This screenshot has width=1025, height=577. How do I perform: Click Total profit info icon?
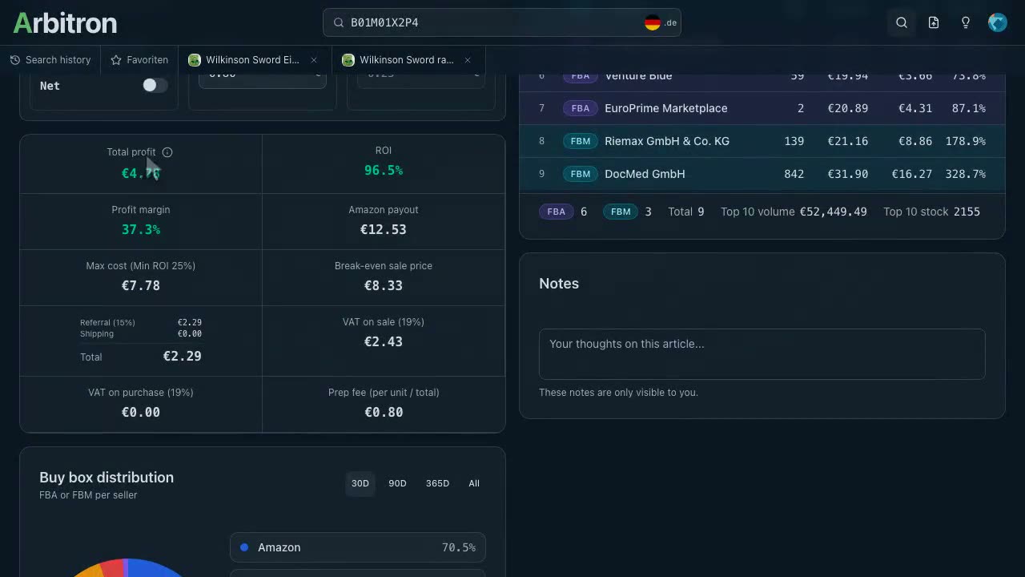tap(167, 152)
